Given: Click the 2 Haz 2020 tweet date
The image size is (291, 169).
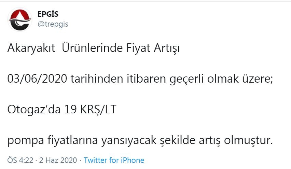Looking at the screenshot, I should [x=58, y=160].
